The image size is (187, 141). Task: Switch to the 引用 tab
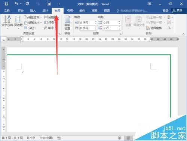[70, 11]
